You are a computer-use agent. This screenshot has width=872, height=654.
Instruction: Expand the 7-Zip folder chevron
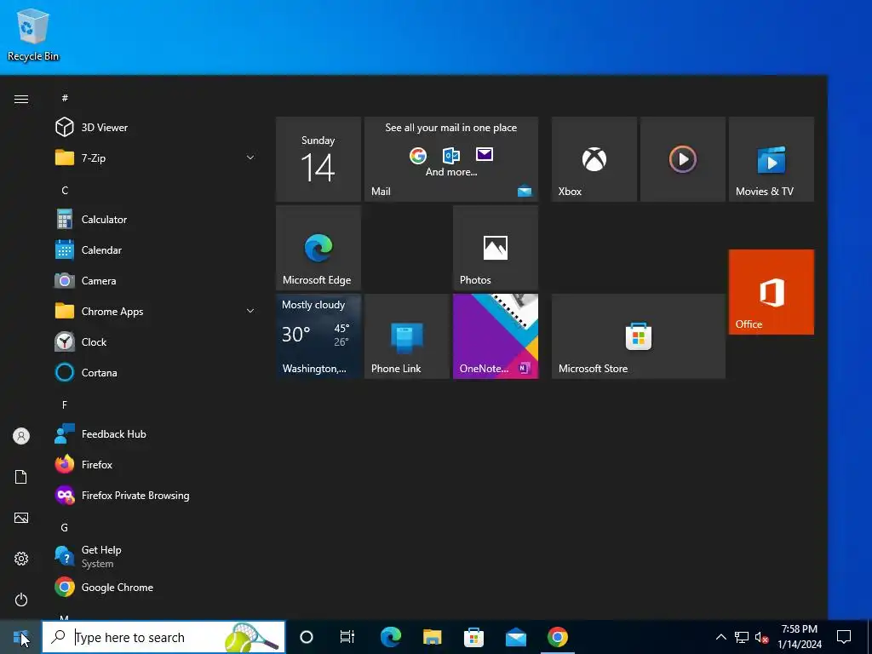[x=250, y=158]
